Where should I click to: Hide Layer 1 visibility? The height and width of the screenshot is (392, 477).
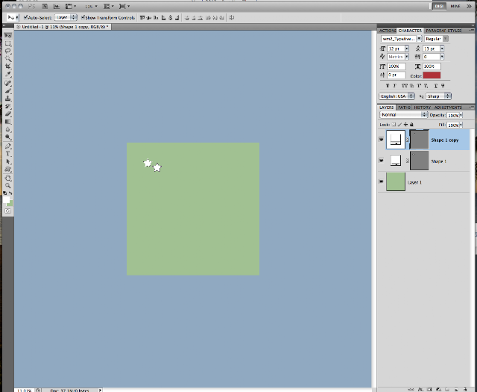click(x=381, y=181)
